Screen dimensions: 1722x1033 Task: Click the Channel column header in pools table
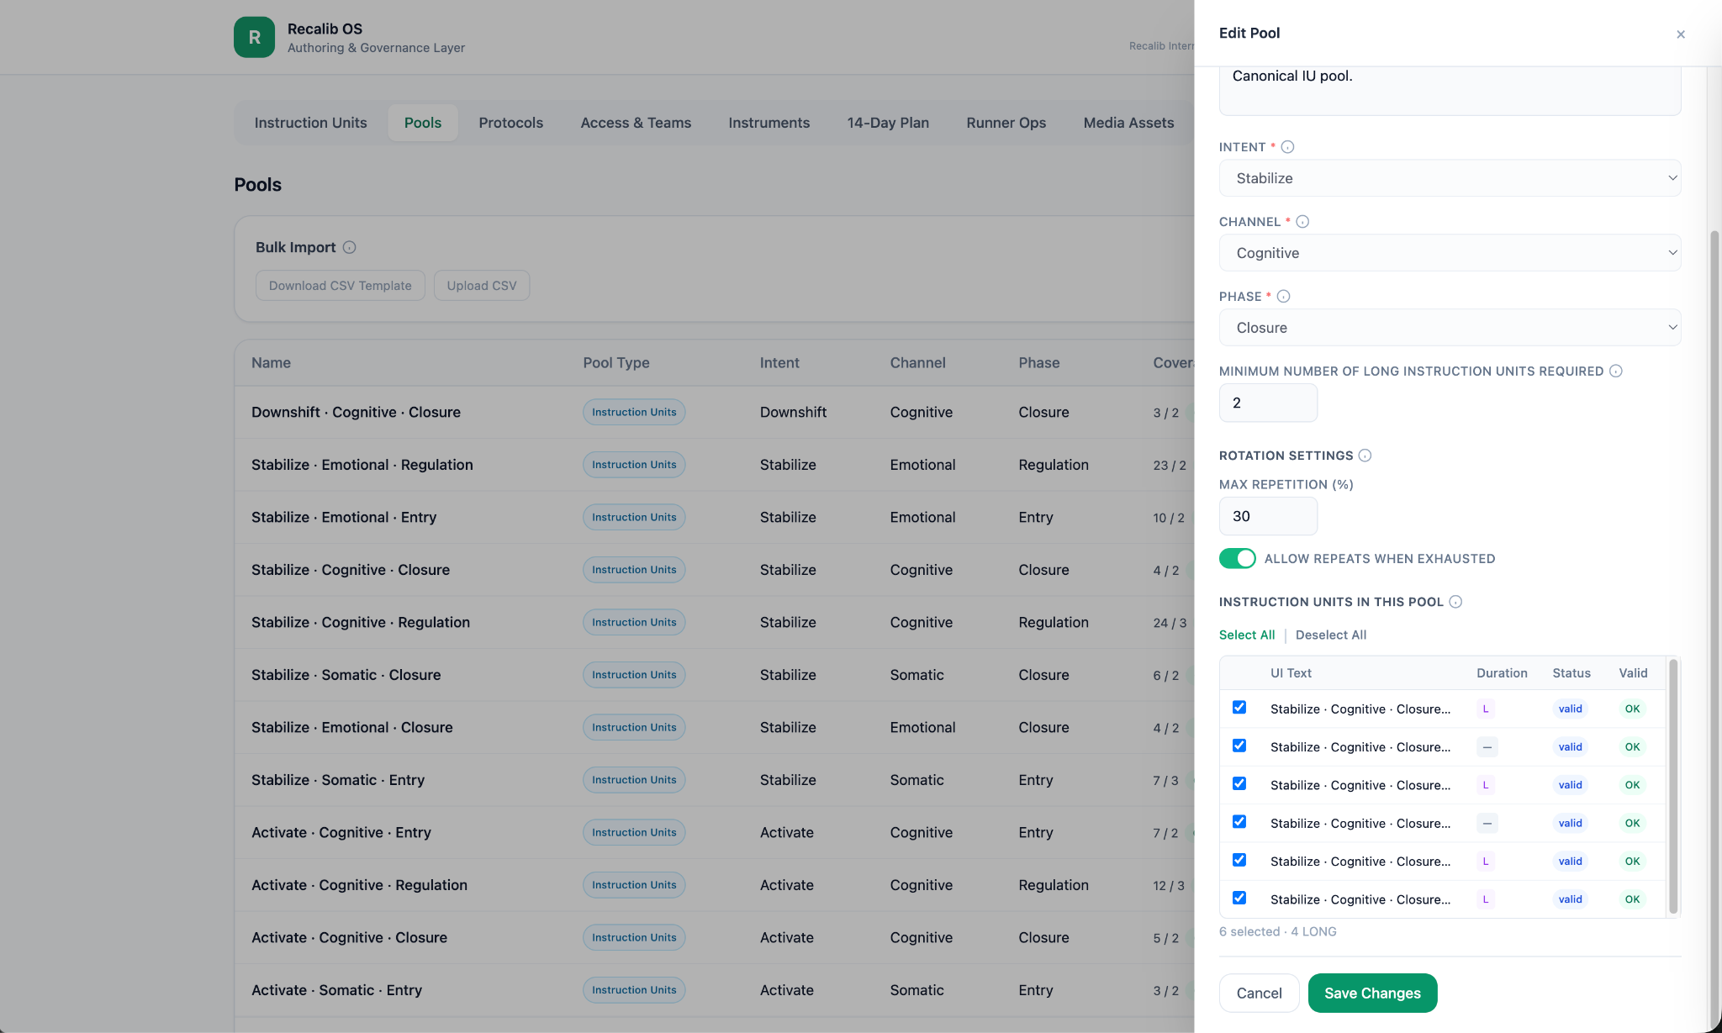(917, 363)
